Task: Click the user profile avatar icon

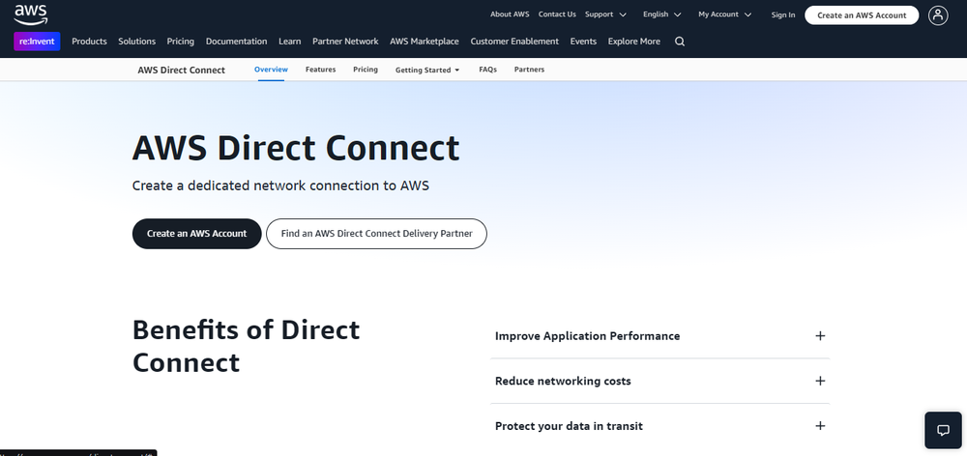Action: click(x=938, y=15)
